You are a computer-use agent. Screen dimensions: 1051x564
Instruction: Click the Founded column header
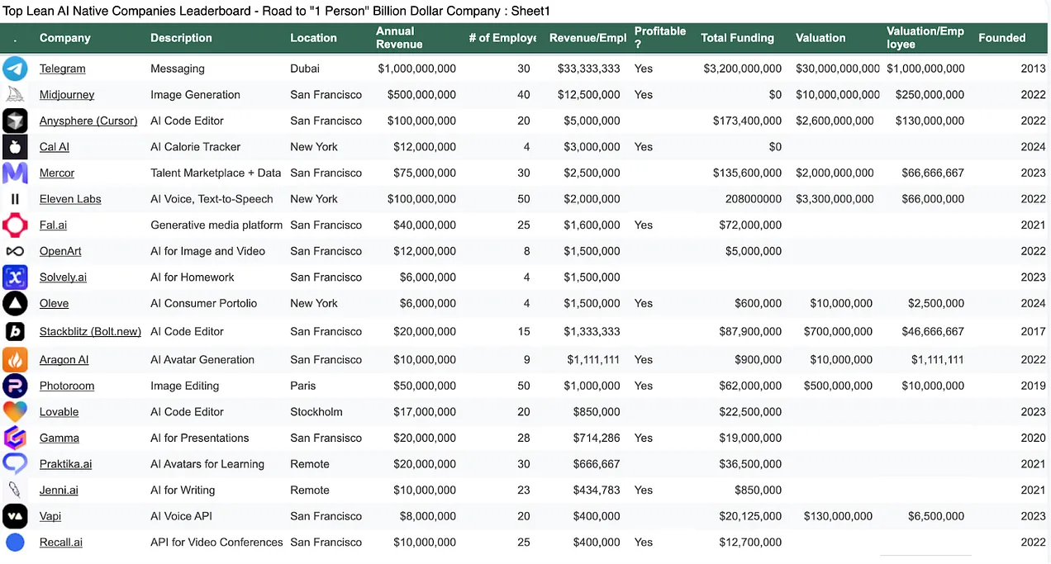coord(1001,38)
